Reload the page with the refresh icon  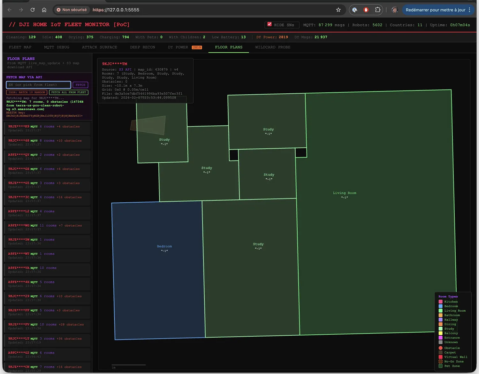(33, 10)
